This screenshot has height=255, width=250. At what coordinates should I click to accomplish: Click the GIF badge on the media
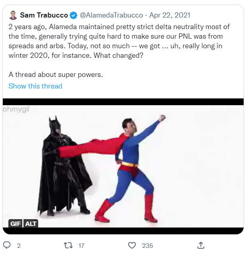click(16, 224)
